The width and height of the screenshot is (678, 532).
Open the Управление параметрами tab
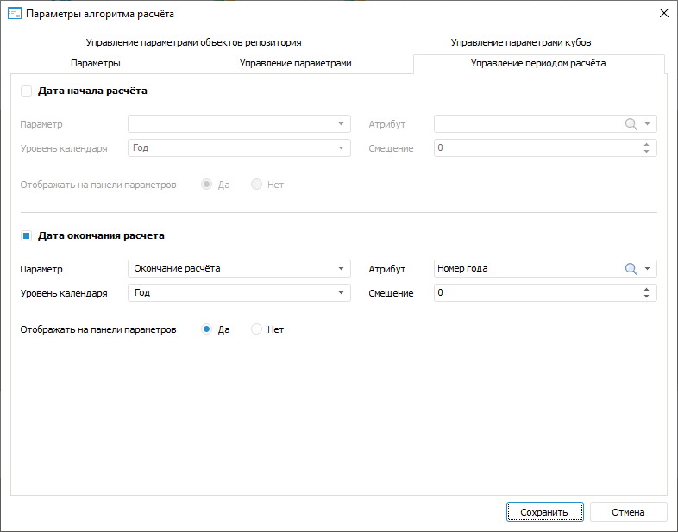click(295, 64)
